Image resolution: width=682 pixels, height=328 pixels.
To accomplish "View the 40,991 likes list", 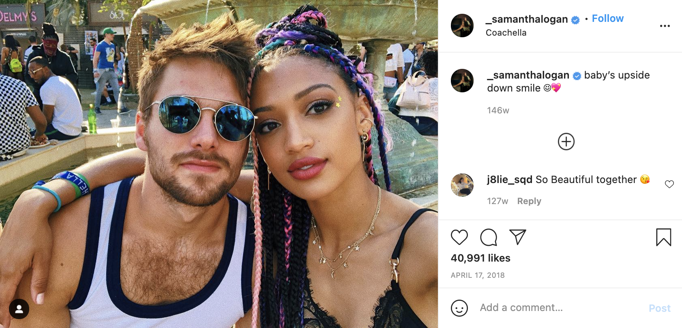I will [480, 258].
